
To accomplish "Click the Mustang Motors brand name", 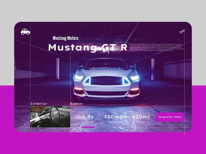I will coord(65,38).
